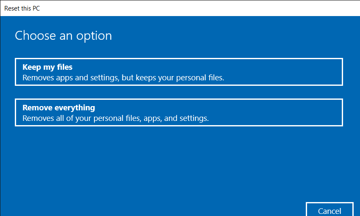The height and width of the screenshot is (216, 360).
Task: Click the 'Choose an option' heading
Action: (x=64, y=36)
